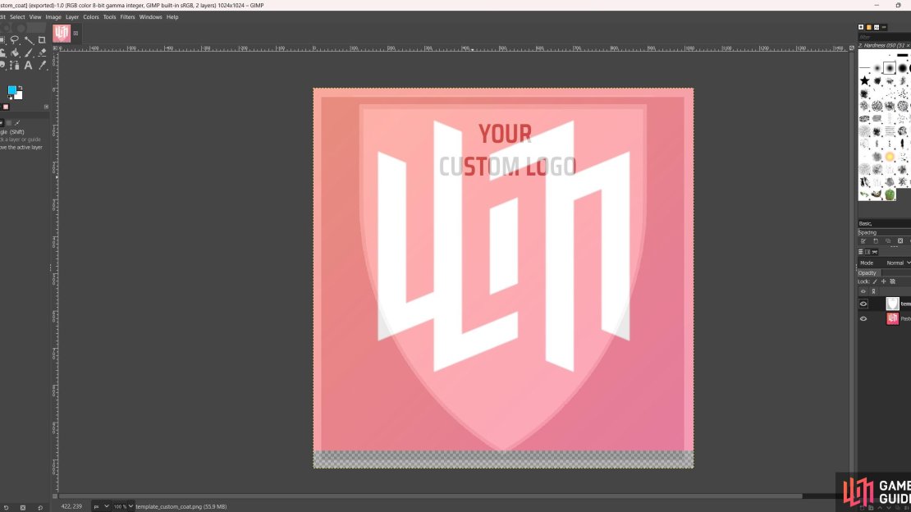911x512 pixels.
Task: Adjust the brush Spacing slider
Action: click(884, 232)
